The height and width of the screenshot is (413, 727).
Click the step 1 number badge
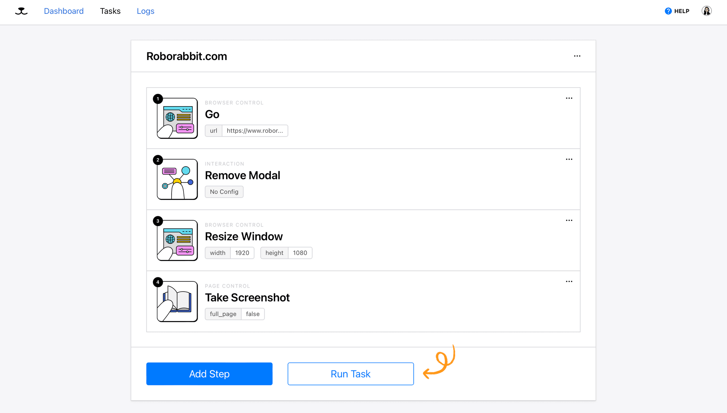(157, 99)
